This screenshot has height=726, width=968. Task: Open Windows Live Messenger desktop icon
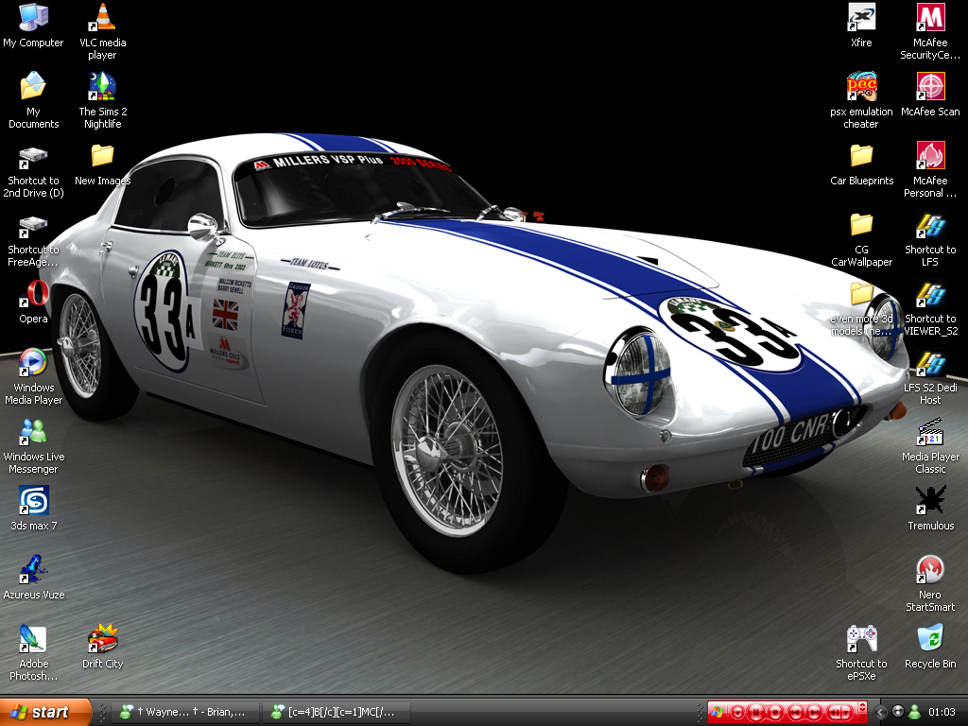[x=33, y=446]
